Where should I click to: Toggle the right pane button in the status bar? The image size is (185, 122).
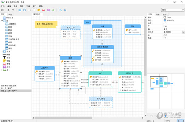pyautogui.click(x=183, y=121)
